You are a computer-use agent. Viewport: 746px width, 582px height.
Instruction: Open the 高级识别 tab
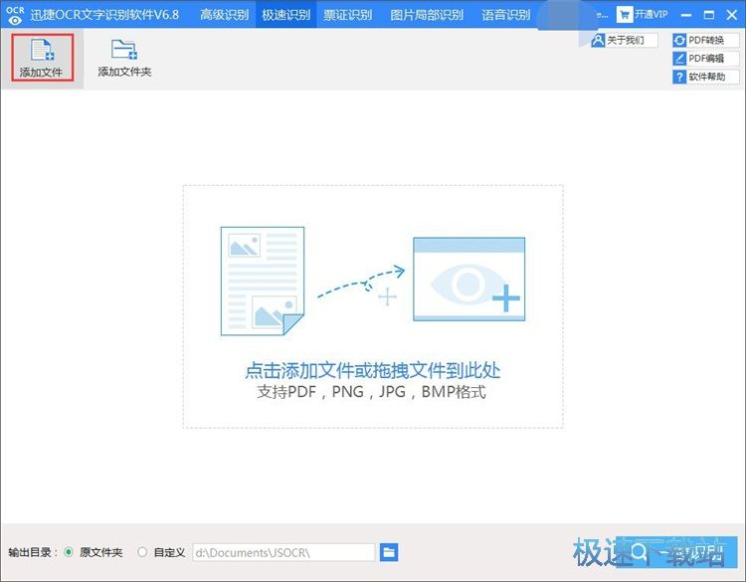click(x=224, y=15)
